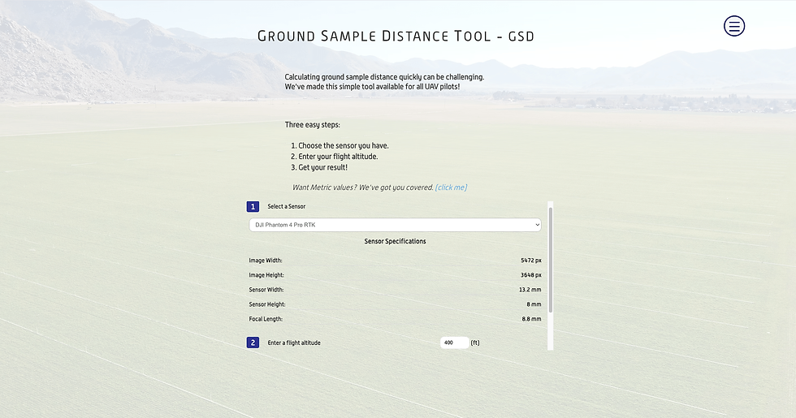The image size is (796, 418).
Task: Open the hamburger menu icon
Action: pos(734,26)
